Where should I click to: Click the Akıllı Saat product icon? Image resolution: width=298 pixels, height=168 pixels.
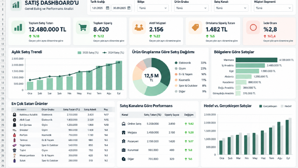click(14, 120)
